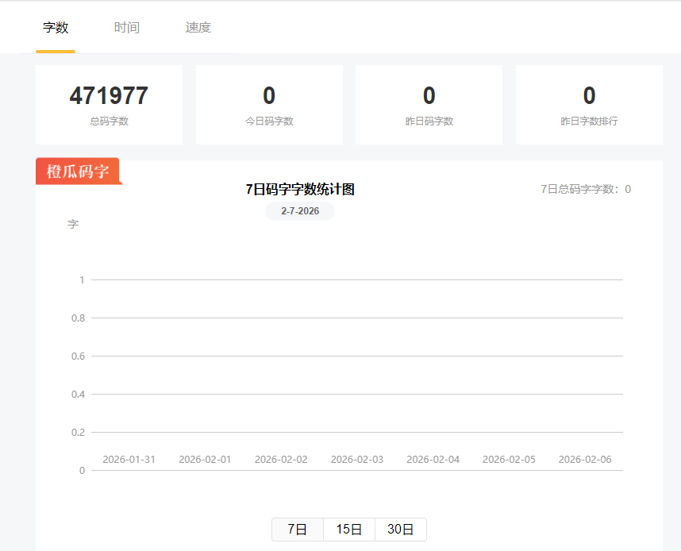The image size is (681, 551).
Task: Select the 2026-02-02 axis date label
Action: pyautogui.click(x=281, y=460)
